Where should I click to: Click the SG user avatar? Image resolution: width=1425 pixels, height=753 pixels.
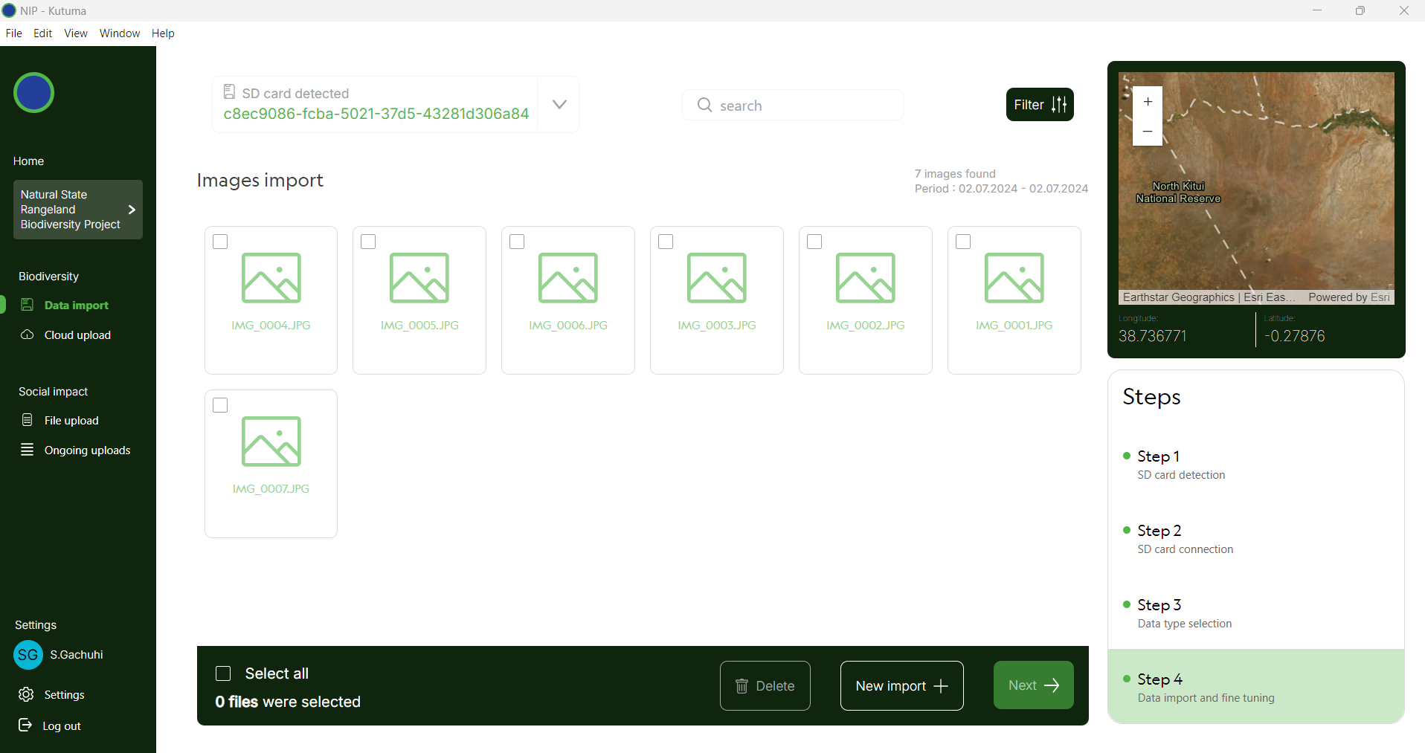pyautogui.click(x=28, y=655)
